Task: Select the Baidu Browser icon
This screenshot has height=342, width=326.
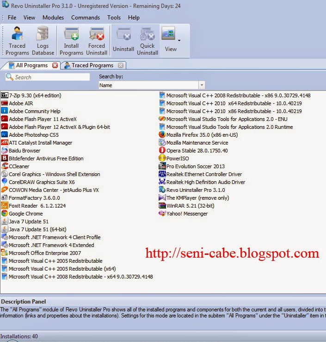Action: point(4,151)
